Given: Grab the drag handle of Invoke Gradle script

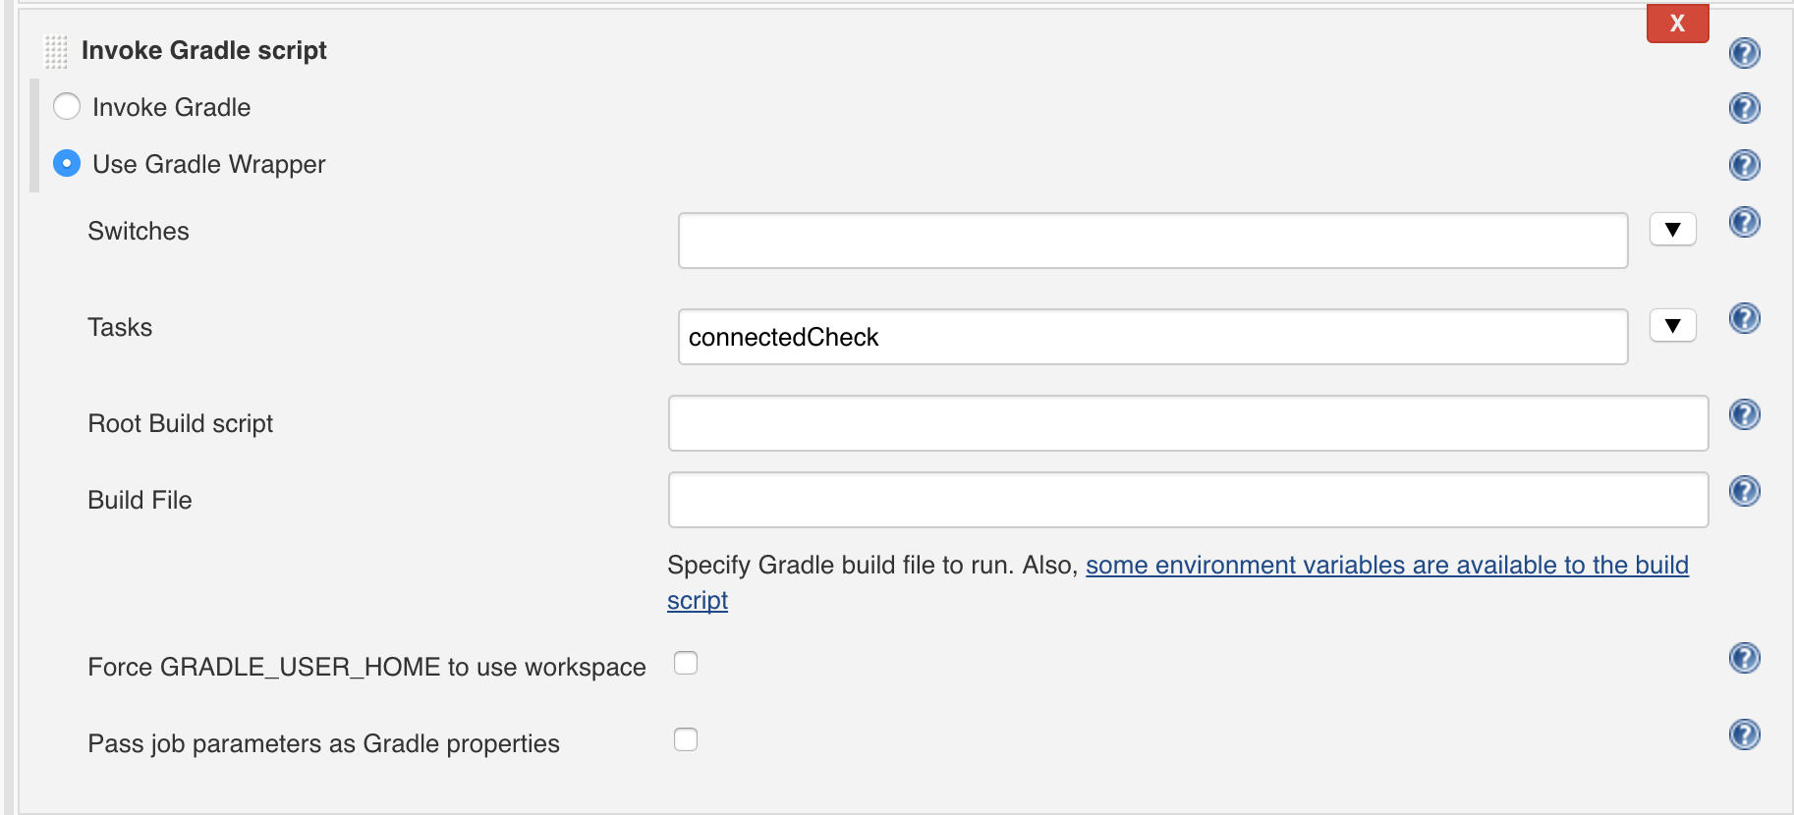Looking at the screenshot, I should pos(56,51).
